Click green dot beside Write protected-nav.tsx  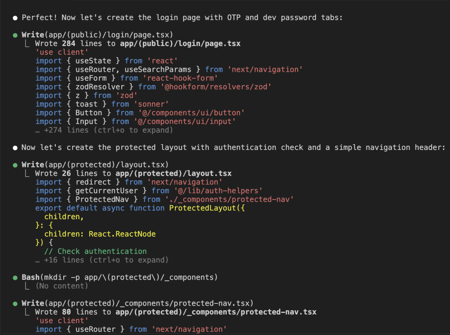(15, 303)
